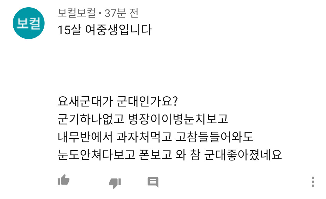326x199 pixels.
Task: Click the line starting with 군기하나없고
Action: pos(143,119)
